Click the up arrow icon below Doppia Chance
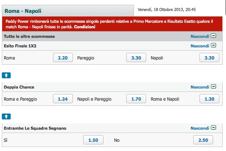Viewport: 226px width, 151px height. 6,116
